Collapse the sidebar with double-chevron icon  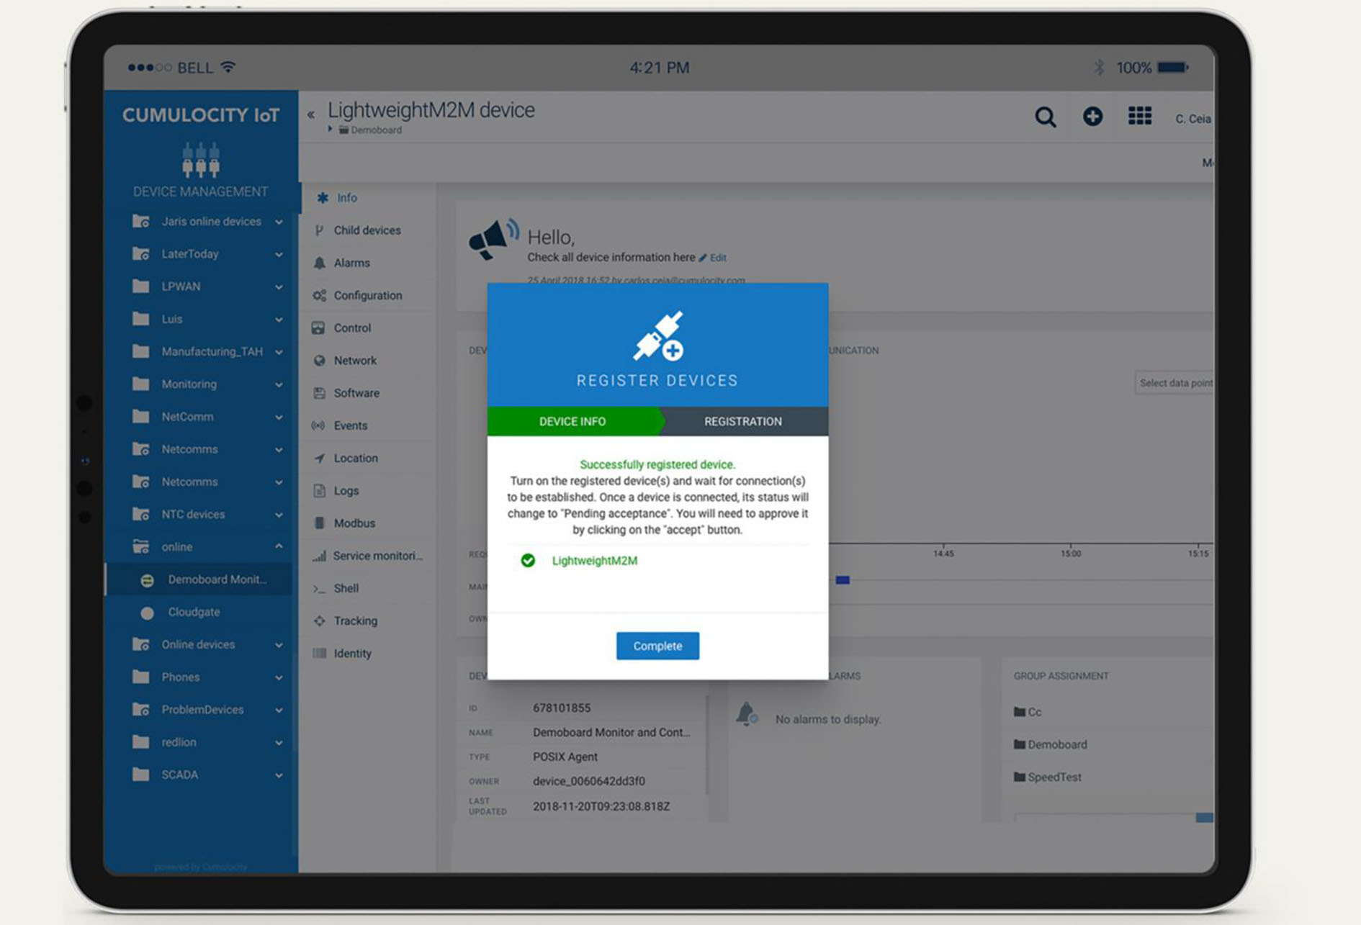click(x=311, y=114)
